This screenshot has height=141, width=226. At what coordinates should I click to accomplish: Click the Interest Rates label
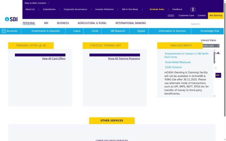208,40
